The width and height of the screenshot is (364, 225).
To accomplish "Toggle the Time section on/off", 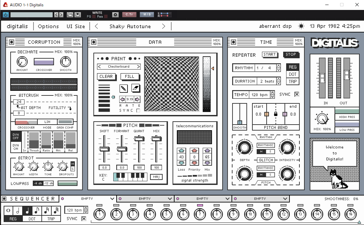I will (x=234, y=42).
